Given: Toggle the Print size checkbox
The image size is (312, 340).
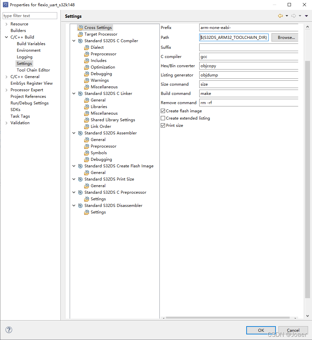Looking at the screenshot, I should [x=163, y=126].
